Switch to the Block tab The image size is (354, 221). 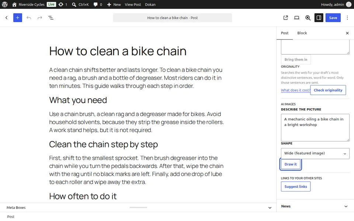point(302,33)
